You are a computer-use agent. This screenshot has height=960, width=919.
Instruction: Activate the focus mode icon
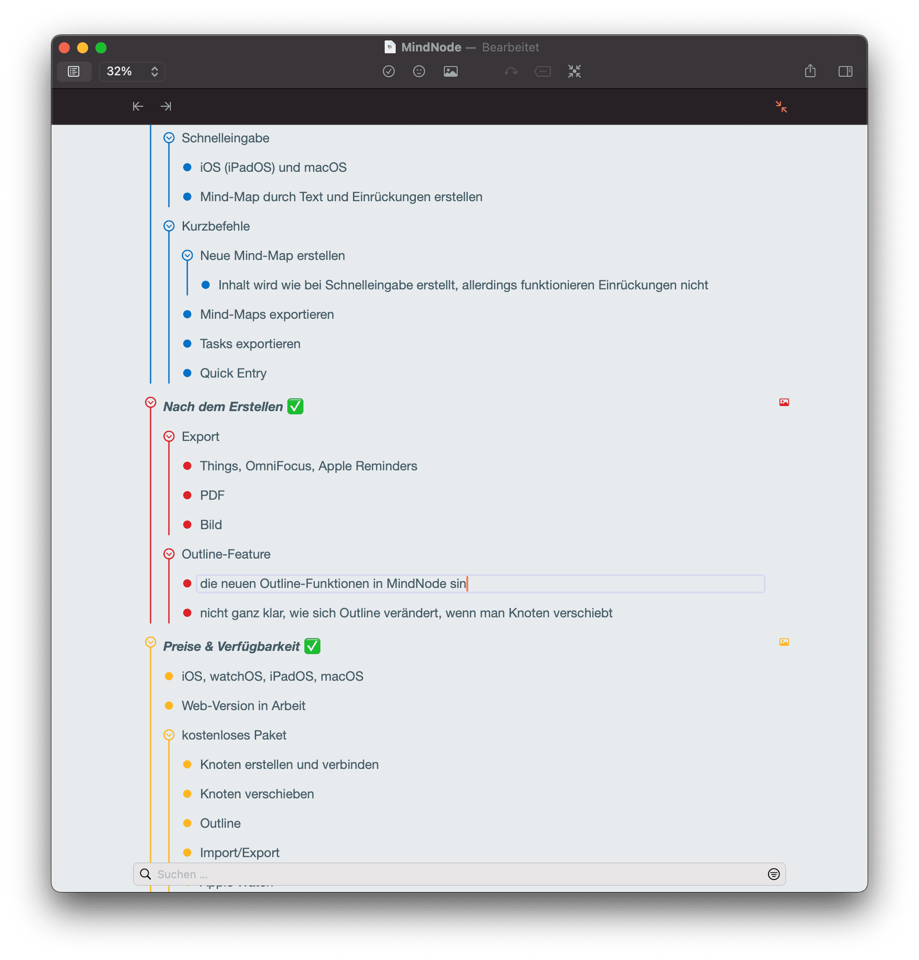point(574,72)
